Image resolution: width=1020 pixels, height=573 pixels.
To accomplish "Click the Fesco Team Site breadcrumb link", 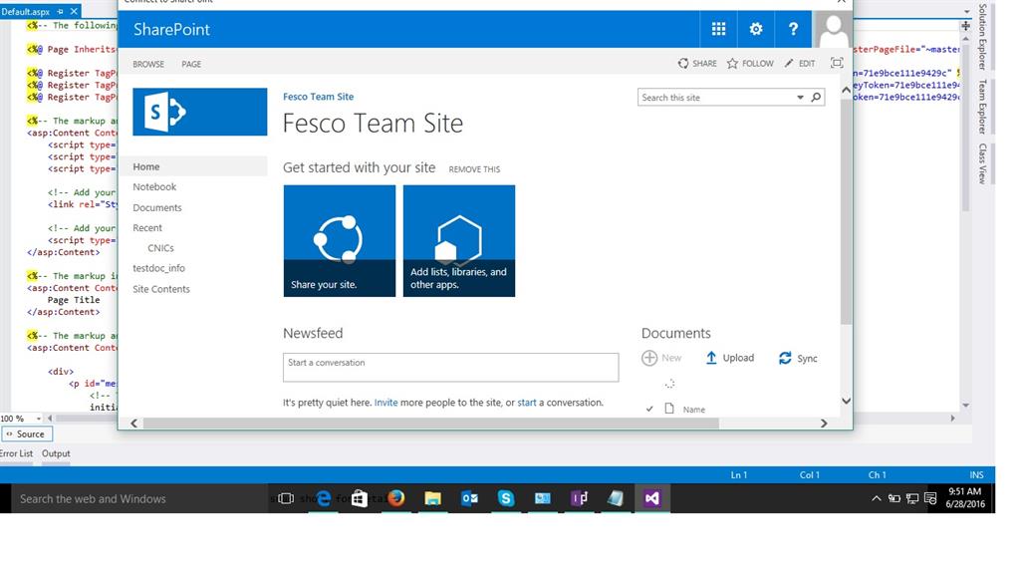I will [318, 97].
